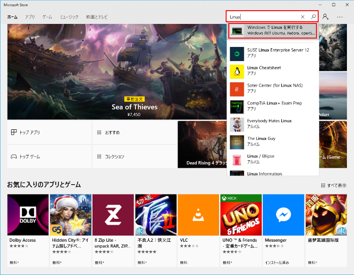354x275 pixels.
Task: Select Linux Information suggestion text
Action: pyautogui.click(x=264, y=174)
